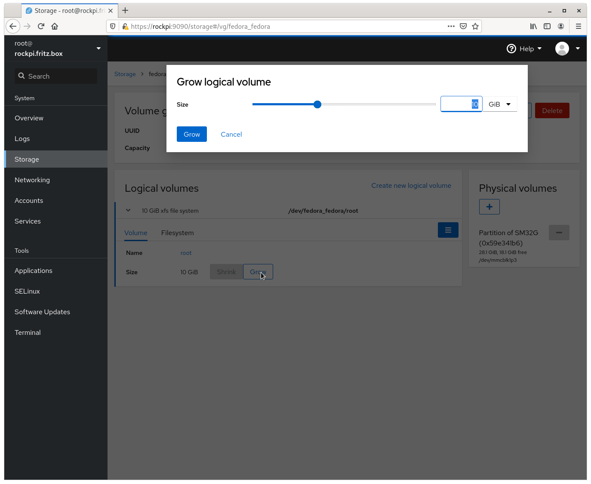The height and width of the screenshot is (484, 591).
Task: Click the Grow button beside Shrink
Action: 258,272
